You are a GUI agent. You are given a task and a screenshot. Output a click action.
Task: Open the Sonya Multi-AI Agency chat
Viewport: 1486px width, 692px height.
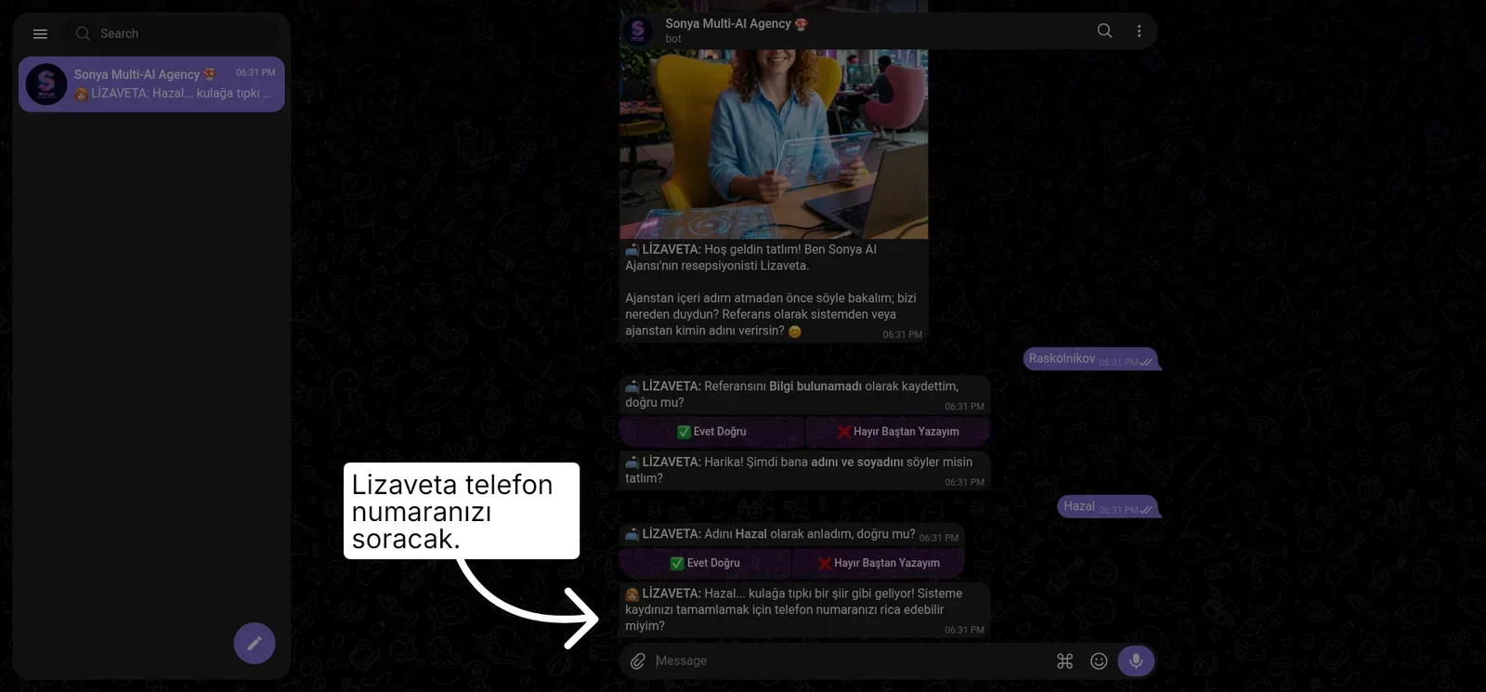151,84
